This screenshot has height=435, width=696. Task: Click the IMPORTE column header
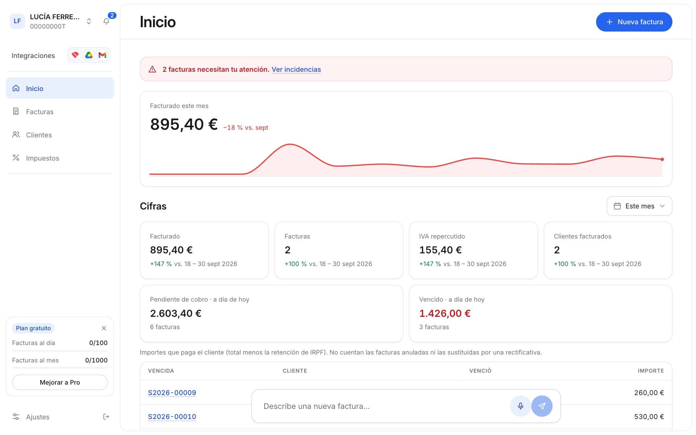click(651, 370)
